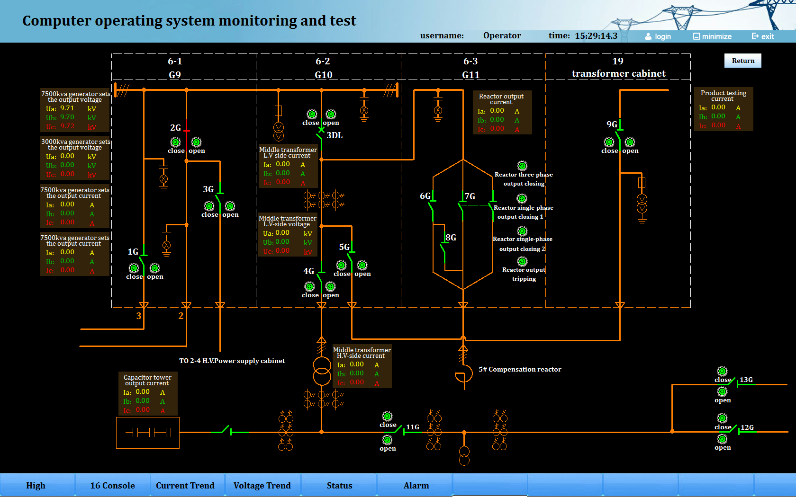Switch to the Voltage Trend tab
796x497 pixels.
click(262, 486)
